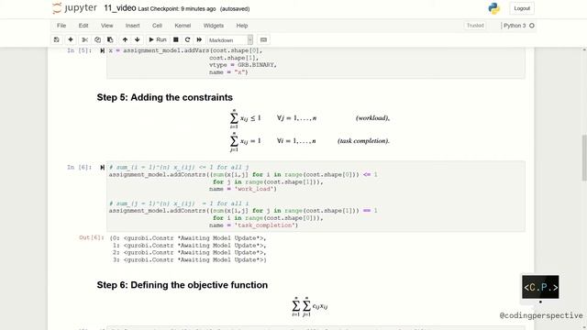Open the Kernel menu
Screen dimensions: 587x330
coord(183,26)
